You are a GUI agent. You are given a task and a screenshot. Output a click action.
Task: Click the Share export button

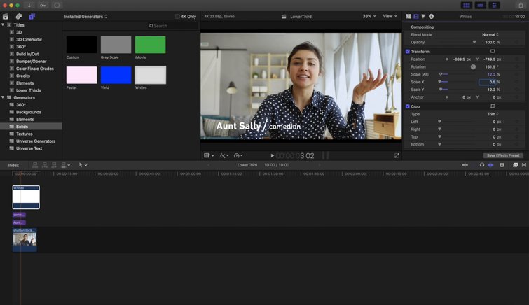click(521, 5)
